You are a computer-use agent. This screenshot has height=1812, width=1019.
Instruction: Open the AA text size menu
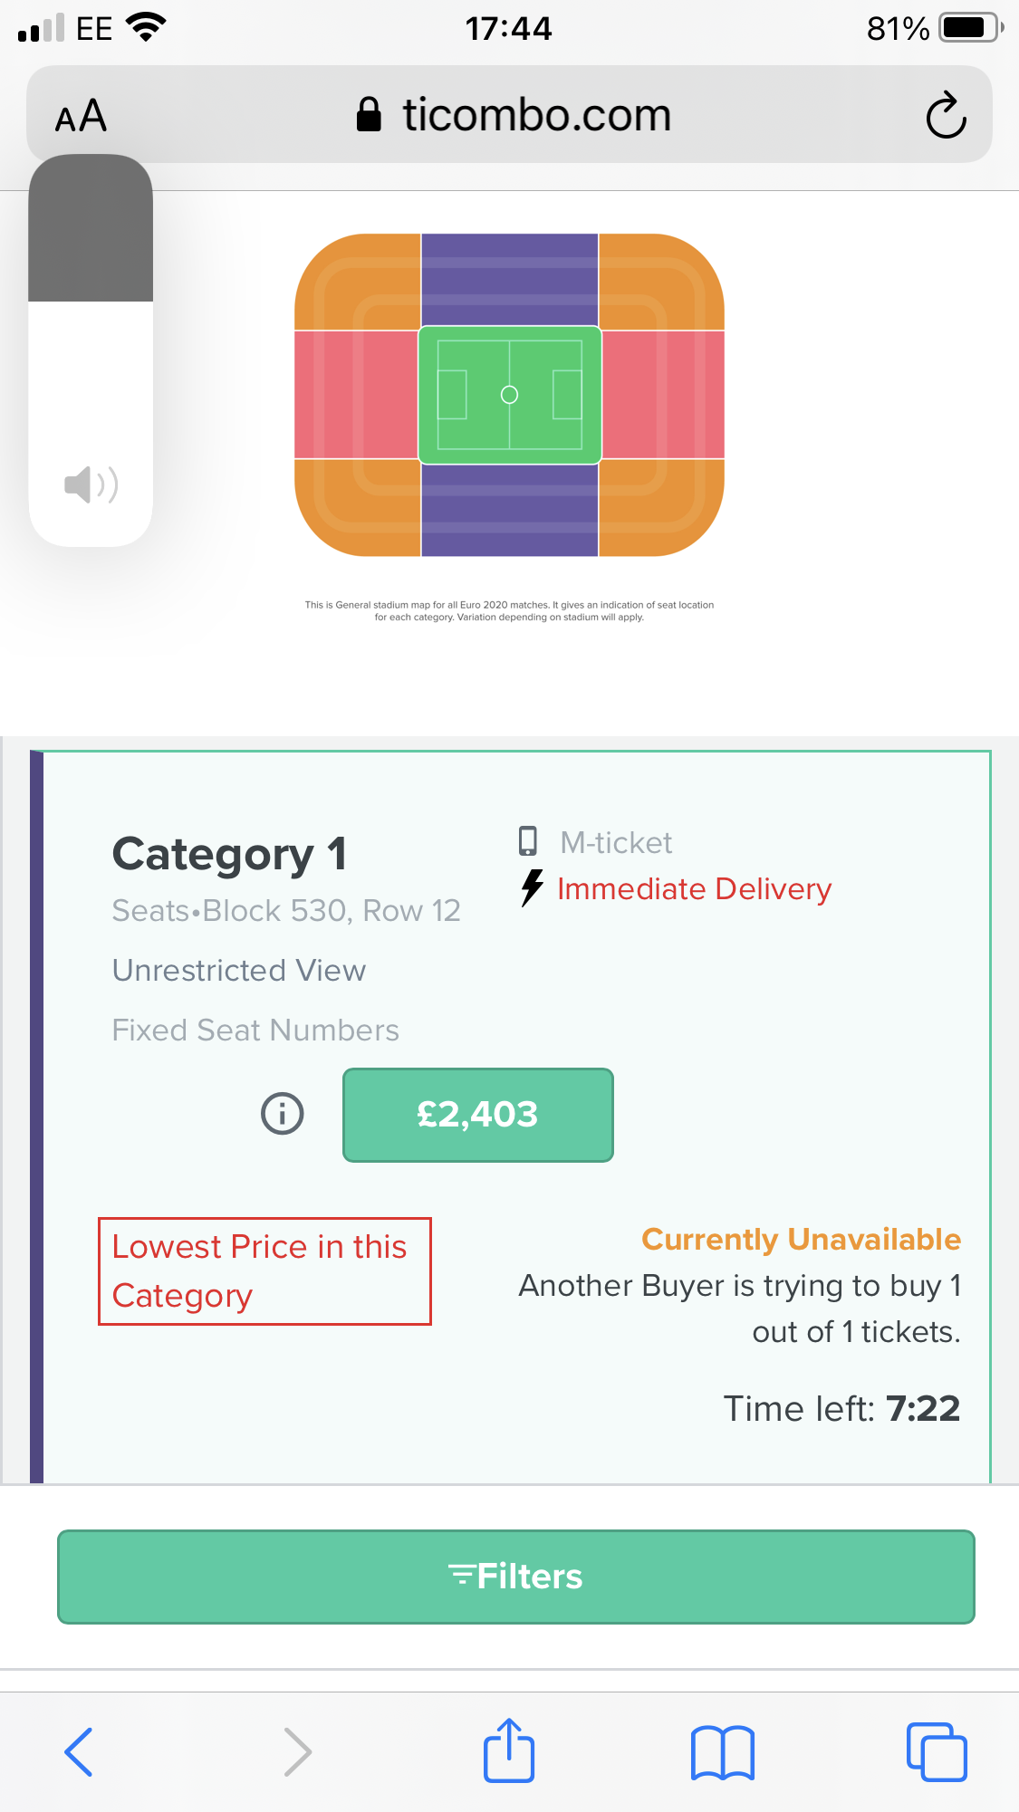81,116
